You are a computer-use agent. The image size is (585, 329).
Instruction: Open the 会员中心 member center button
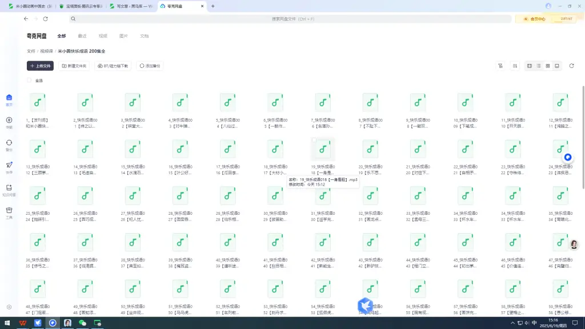pyautogui.click(x=535, y=19)
